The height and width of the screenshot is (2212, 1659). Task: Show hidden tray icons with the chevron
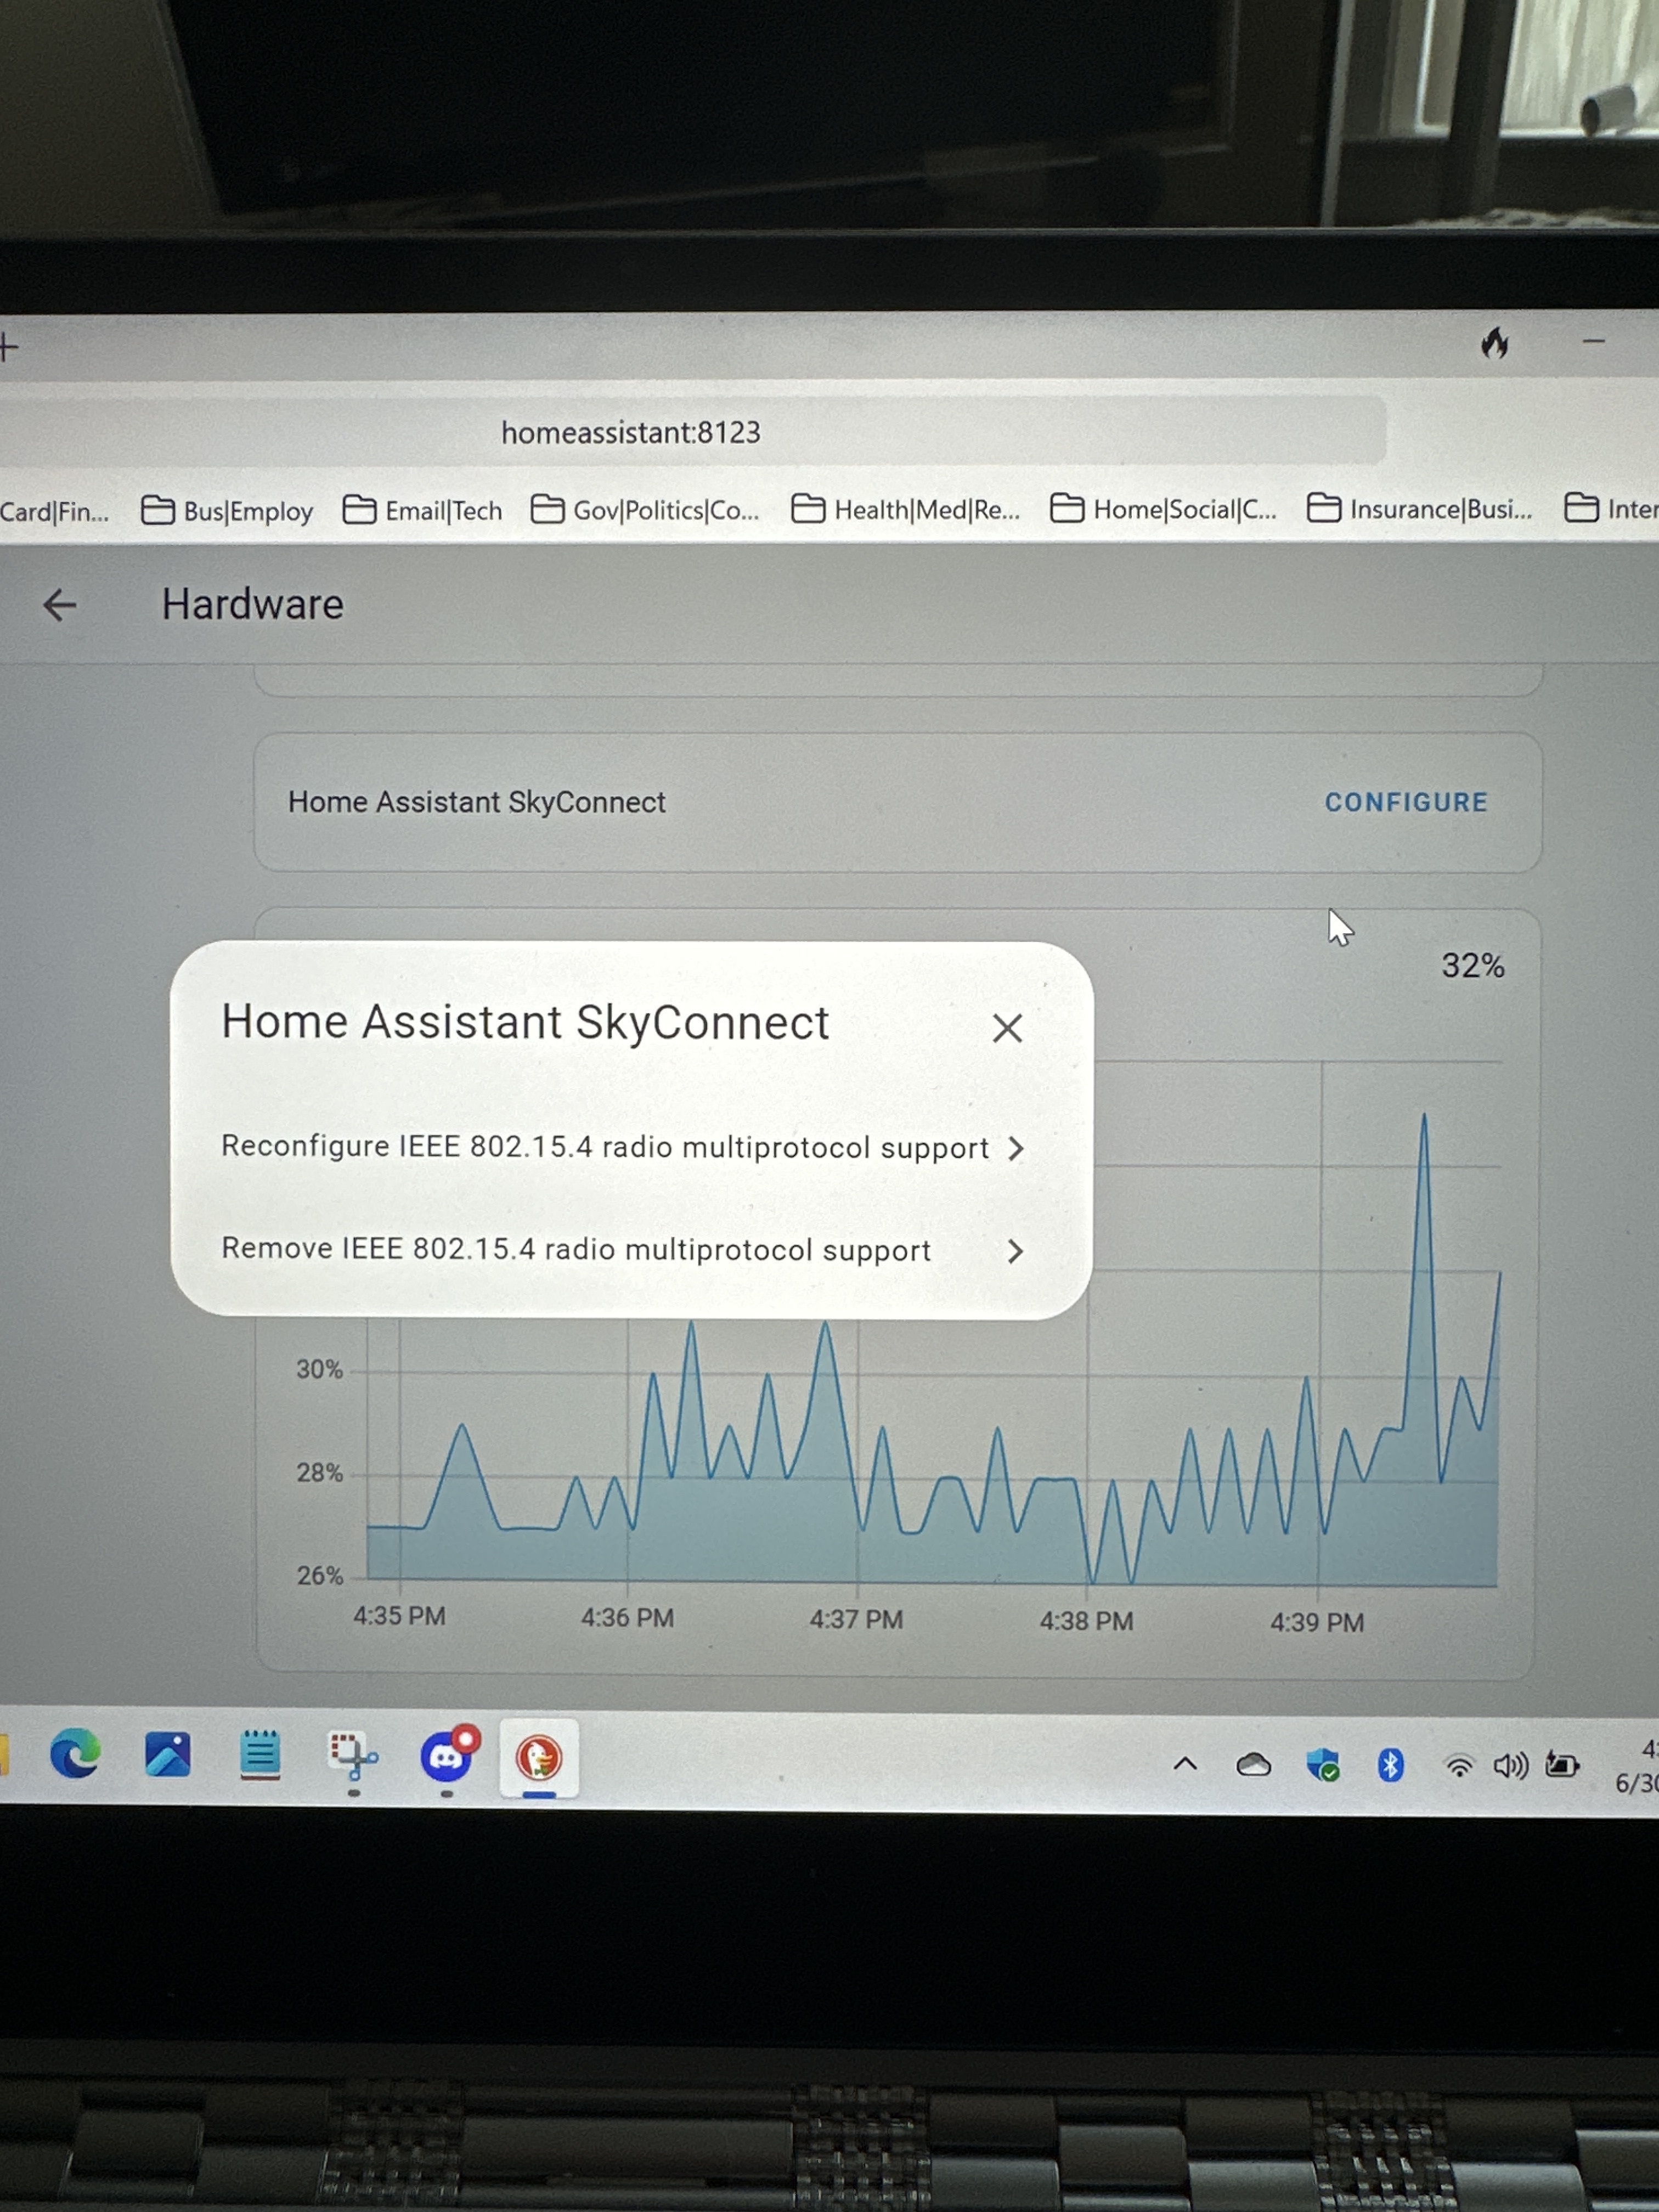click(1186, 1763)
